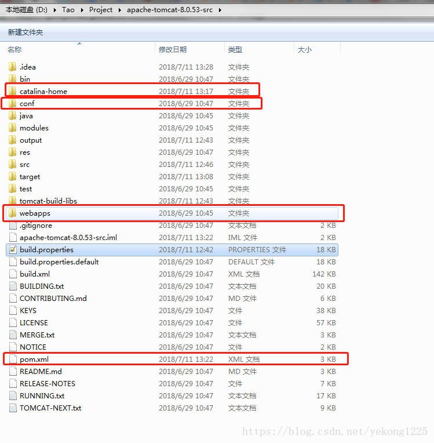
Task: Click the 6 KB size of CONTRIBUTING.md
Action: coord(328,298)
